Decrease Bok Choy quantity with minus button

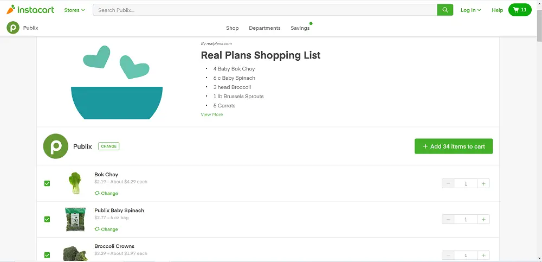[x=448, y=183]
